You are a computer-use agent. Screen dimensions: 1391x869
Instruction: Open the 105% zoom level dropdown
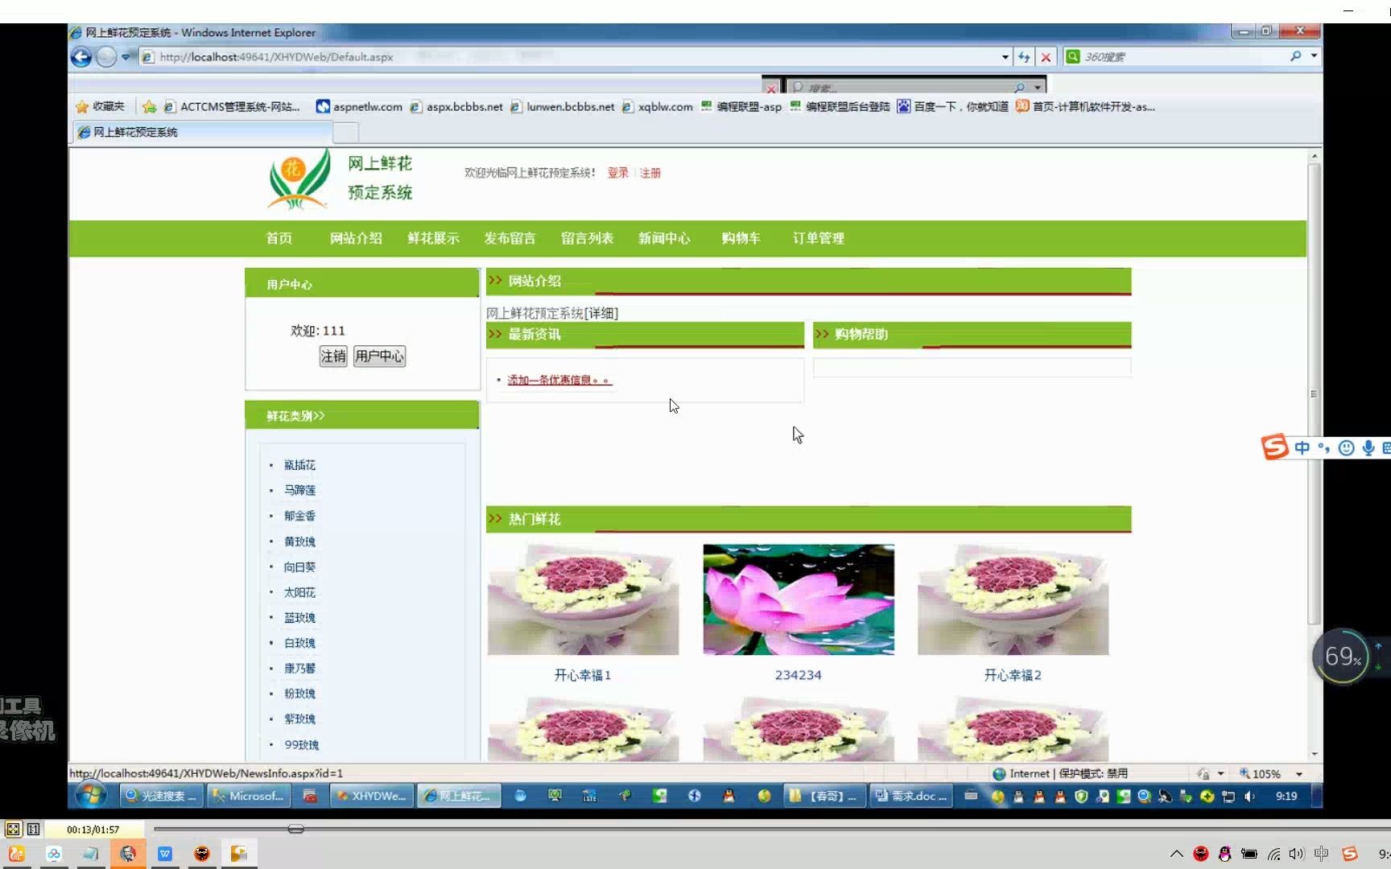[x=1299, y=774]
